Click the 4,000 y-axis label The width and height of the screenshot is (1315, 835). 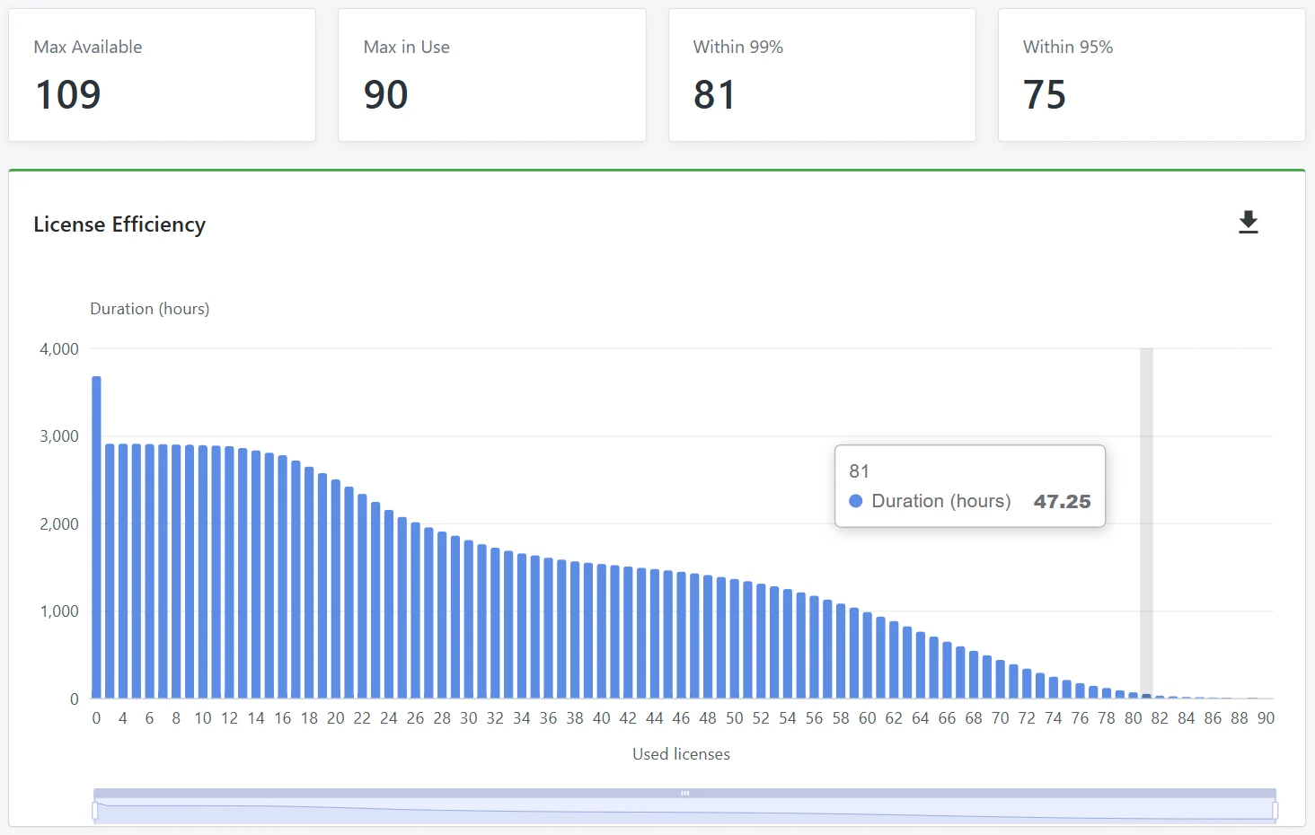[59, 349]
